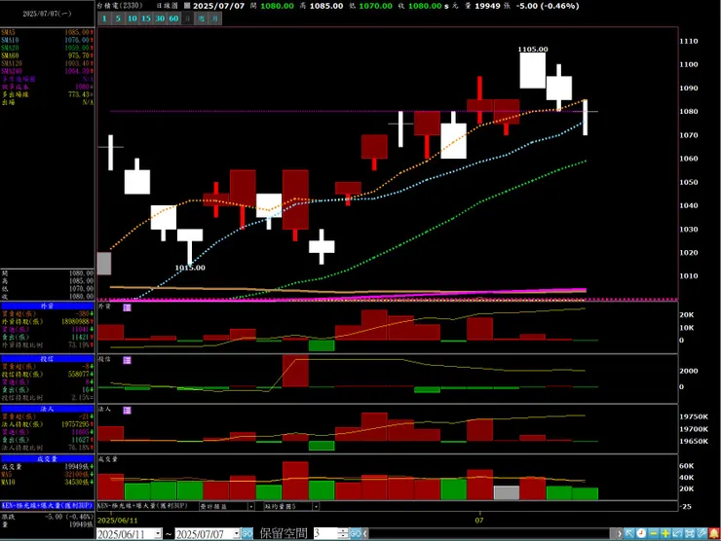This screenshot has width=721, height=541.
Task: Click the 法人持股 value 19757295
Action: pyautogui.click(x=76, y=424)
